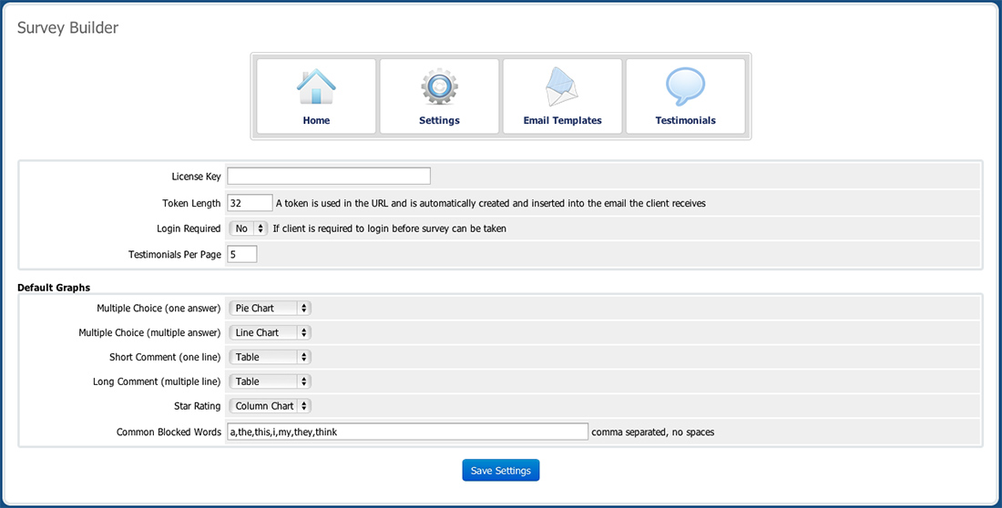
Task: Click the Email Templates envelope icon
Action: (x=562, y=88)
